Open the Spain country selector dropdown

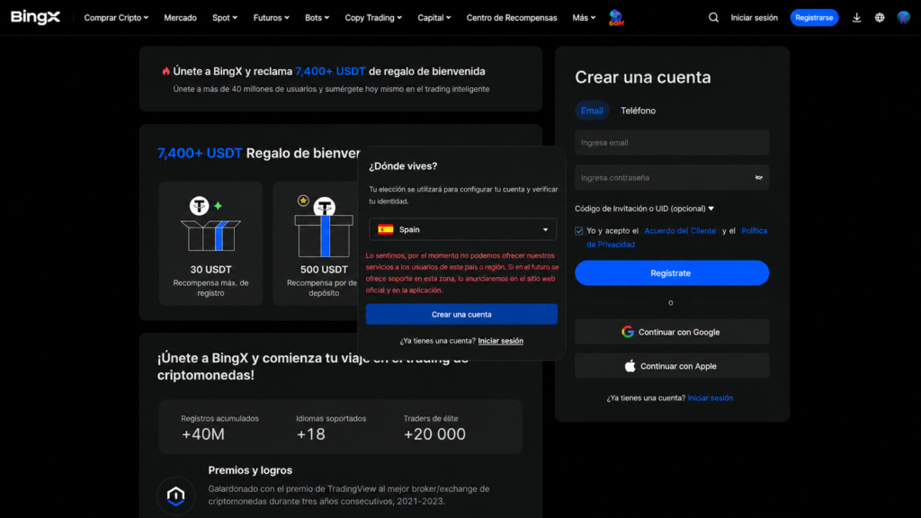(x=463, y=229)
